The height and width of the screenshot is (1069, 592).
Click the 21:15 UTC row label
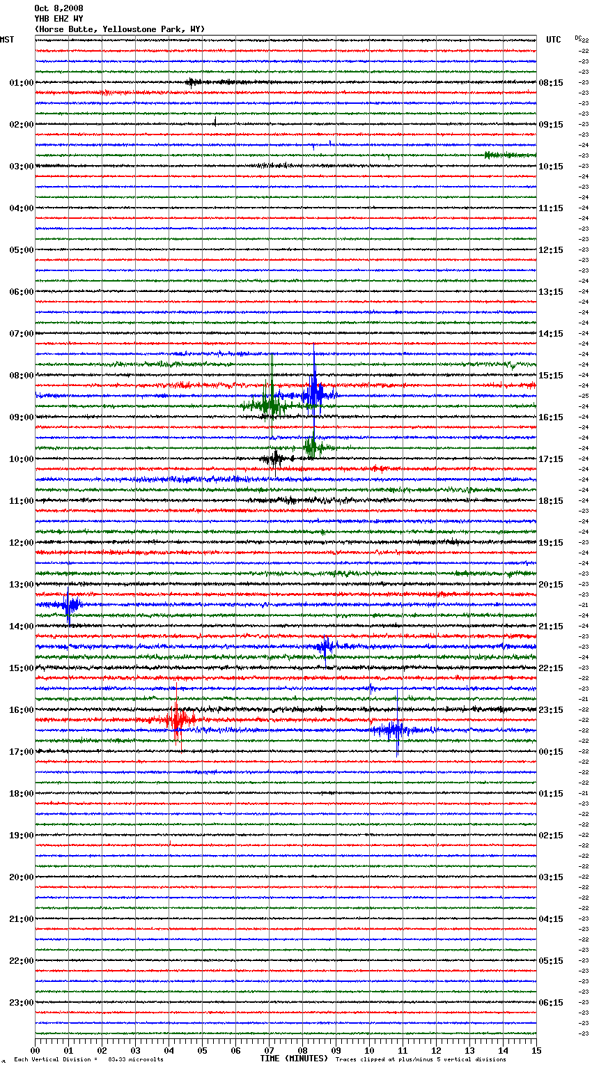tap(551, 626)
